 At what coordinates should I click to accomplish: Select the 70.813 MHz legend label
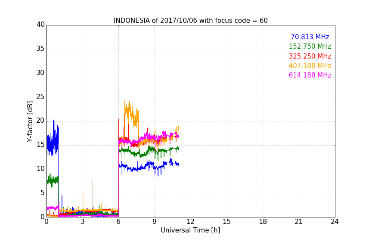pyautogui.click(x=310, y=37)
